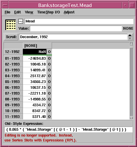Image resolution: width=137 pixels, height=147 pixels.
Task: Open the Edit menu
Action: point(17,12)
